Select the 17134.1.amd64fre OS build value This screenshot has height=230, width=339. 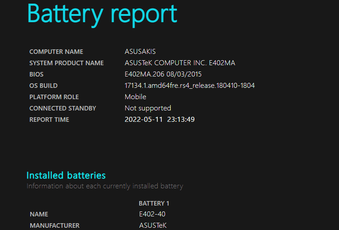189,86
